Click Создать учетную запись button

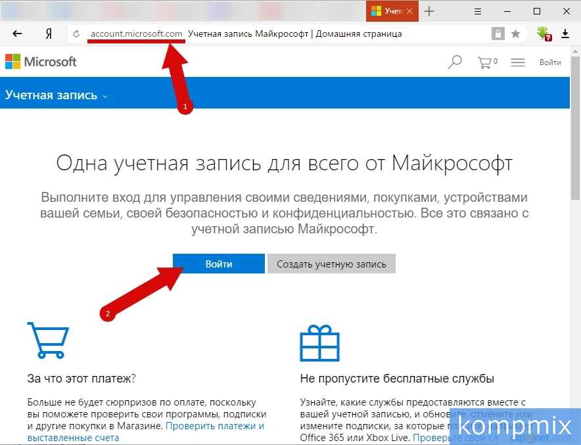331,264
